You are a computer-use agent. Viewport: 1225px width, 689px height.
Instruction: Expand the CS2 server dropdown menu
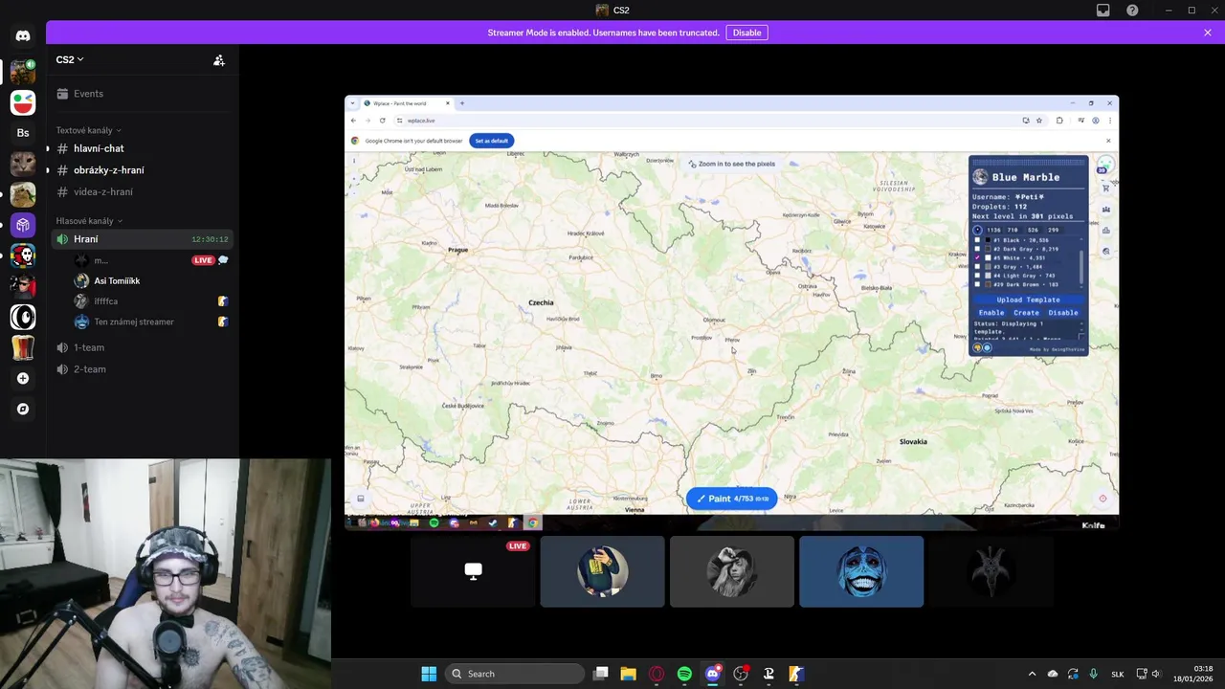(70, 59)
